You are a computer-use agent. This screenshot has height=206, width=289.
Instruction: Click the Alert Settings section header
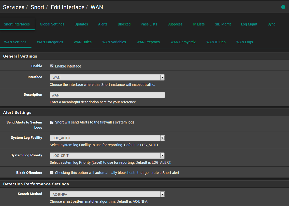[17, 113]
